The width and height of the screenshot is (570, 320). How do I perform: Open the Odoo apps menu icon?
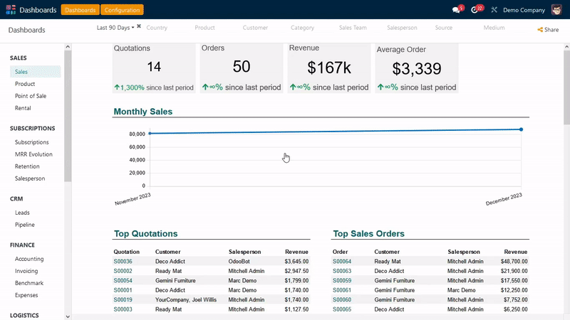tap(11, 10)
